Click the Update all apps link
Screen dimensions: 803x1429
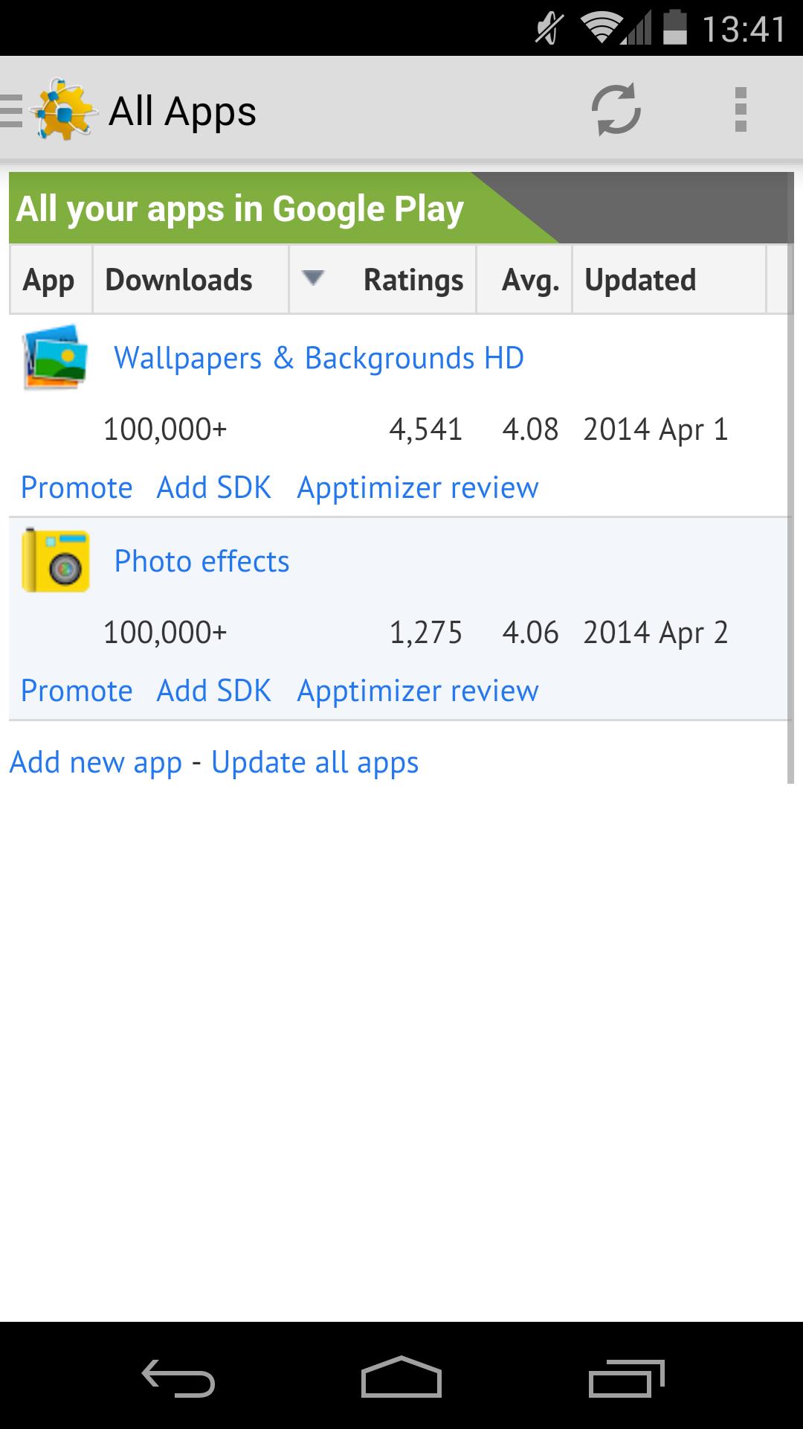click(315, 761)
